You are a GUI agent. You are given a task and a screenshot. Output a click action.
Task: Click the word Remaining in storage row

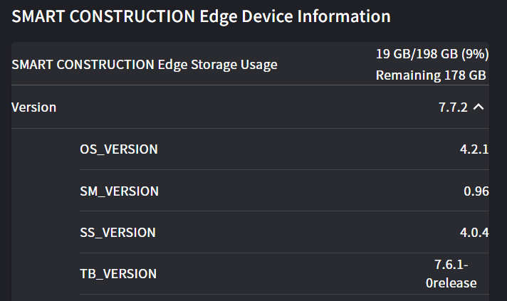(404, 75)
